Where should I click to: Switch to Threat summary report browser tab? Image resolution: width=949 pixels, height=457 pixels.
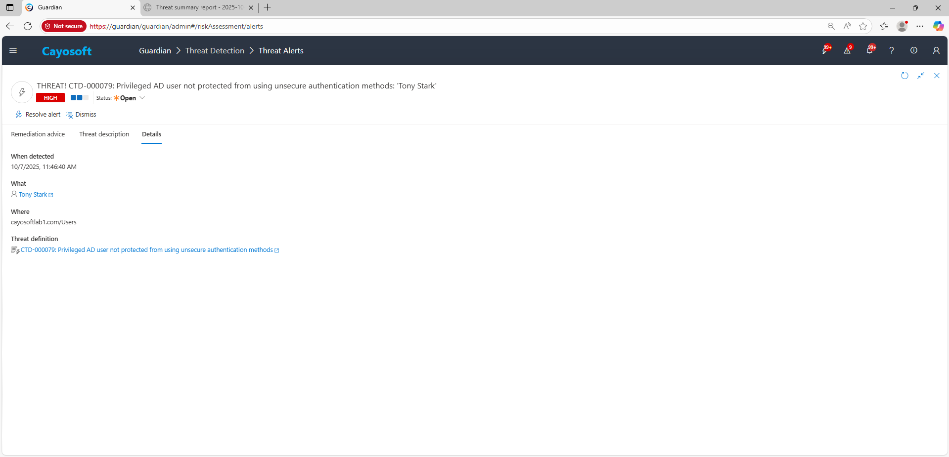[199, 7]
